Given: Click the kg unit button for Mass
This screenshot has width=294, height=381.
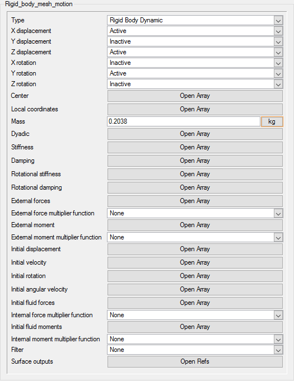Looking at the screenshot, I should pyautogui.click(x=272, y=121).
